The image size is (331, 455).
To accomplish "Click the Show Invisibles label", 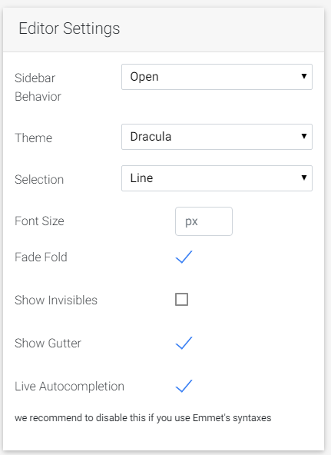I will pos(56,300).
